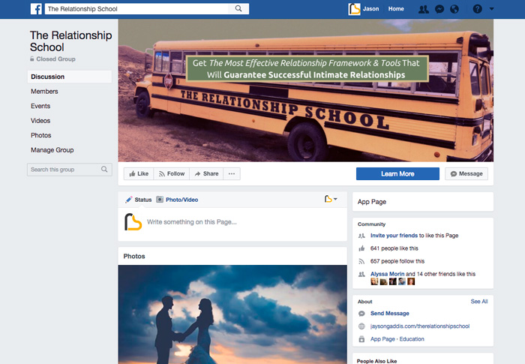Viewport: 525px width, 364px height.
Task: Click the Closed Group label
Action: tap(55, 59)
